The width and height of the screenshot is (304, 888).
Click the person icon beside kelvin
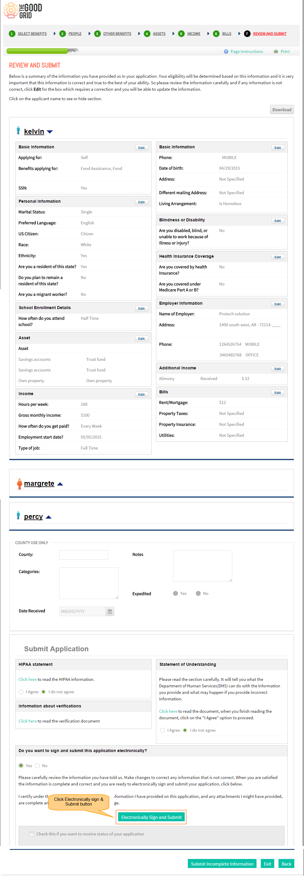click(x=18, y=130)
